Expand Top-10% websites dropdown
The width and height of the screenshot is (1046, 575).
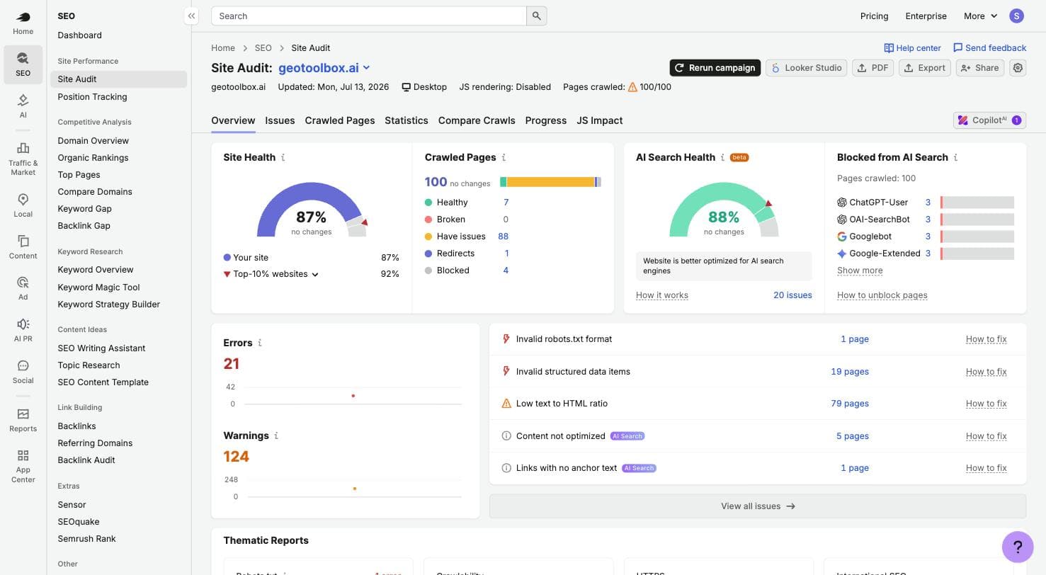pyautogui.click(x=275, y=274)
